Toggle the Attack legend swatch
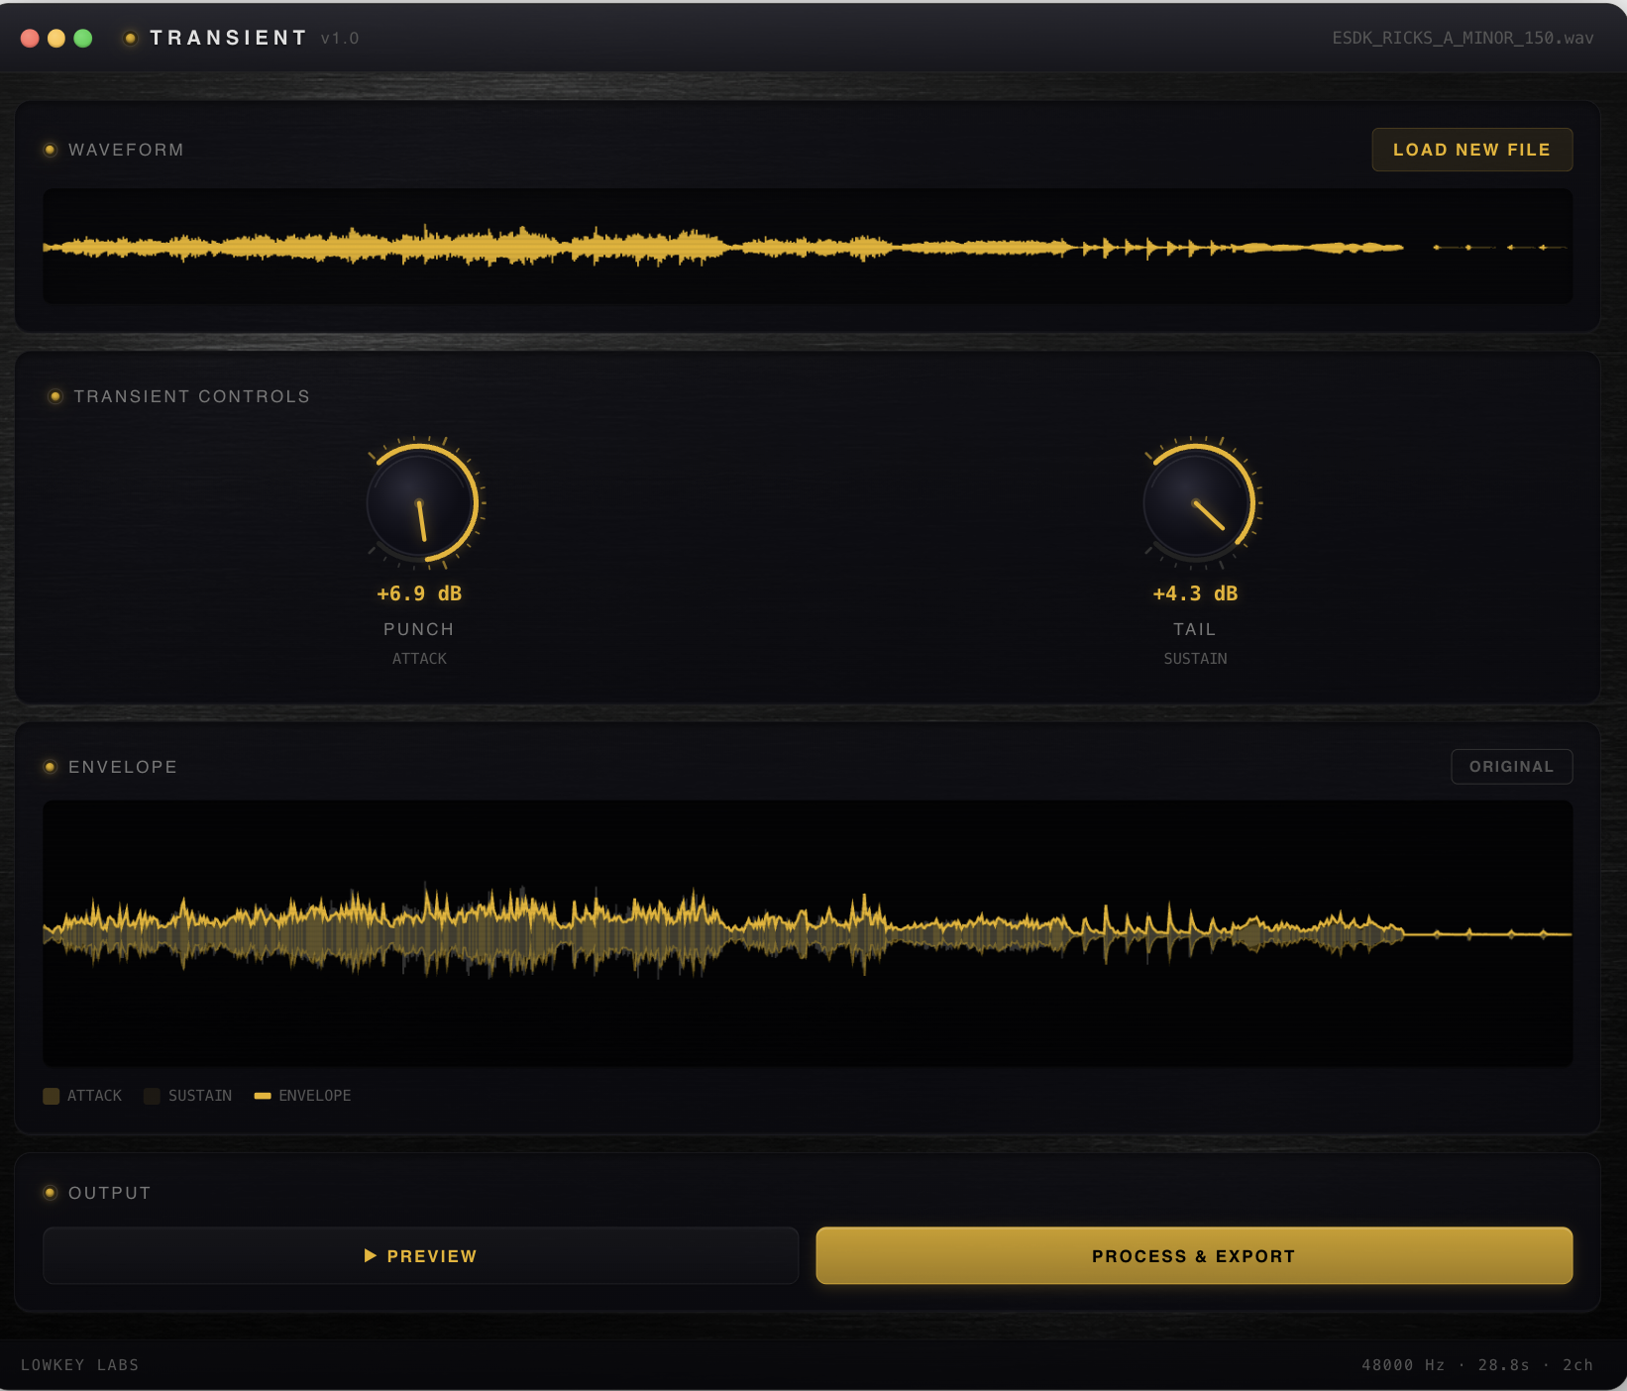1627x1391 pixels. [52, 1096]
